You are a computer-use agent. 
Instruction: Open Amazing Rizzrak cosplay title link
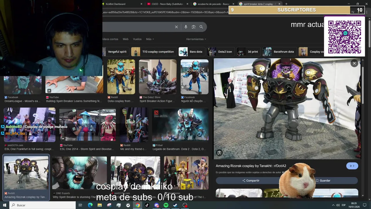pyautogui.click(x=251, y=166)
